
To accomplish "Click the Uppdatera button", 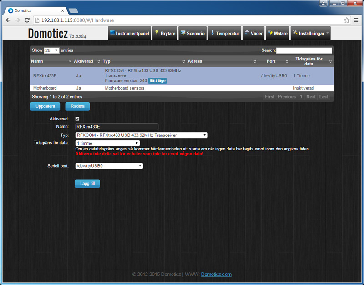I will [x=45, y=106].
